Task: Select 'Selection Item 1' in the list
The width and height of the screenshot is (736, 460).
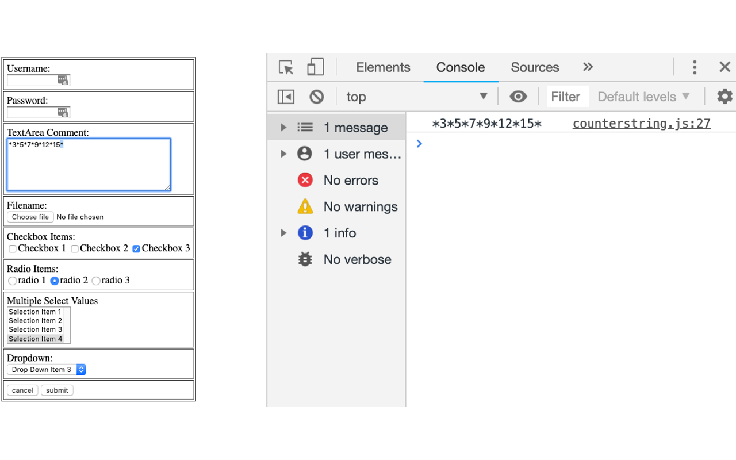Action: (36, 312)
